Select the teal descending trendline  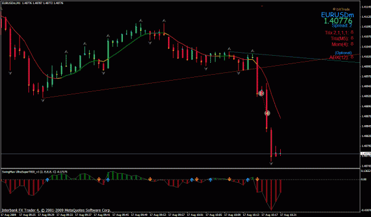tap(294, 57)
